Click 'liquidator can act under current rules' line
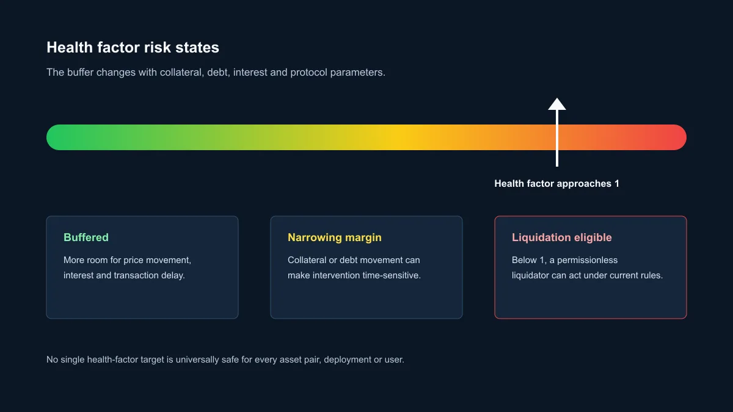This screenshot has width=733, height=412. (587, 275)
